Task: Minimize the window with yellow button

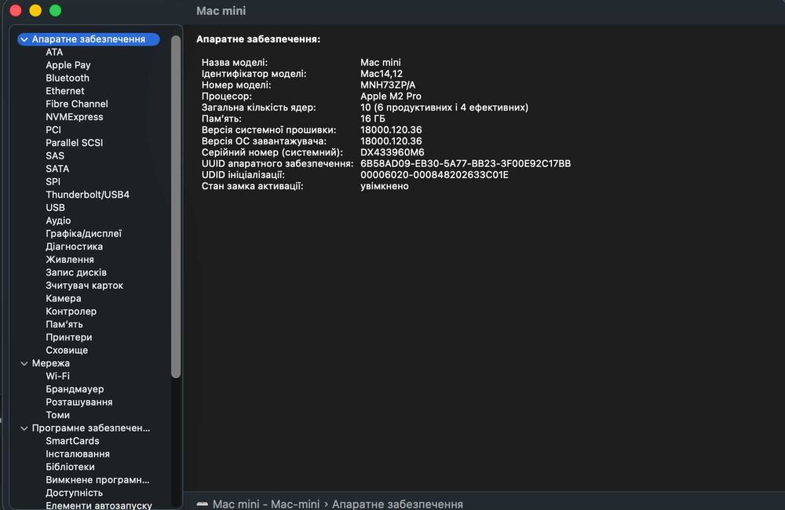Action: click(35, 10)
